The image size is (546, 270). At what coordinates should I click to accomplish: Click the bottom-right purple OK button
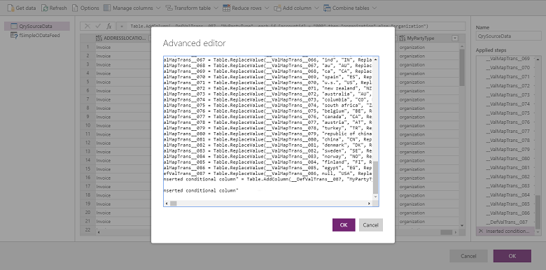point(512,256)
